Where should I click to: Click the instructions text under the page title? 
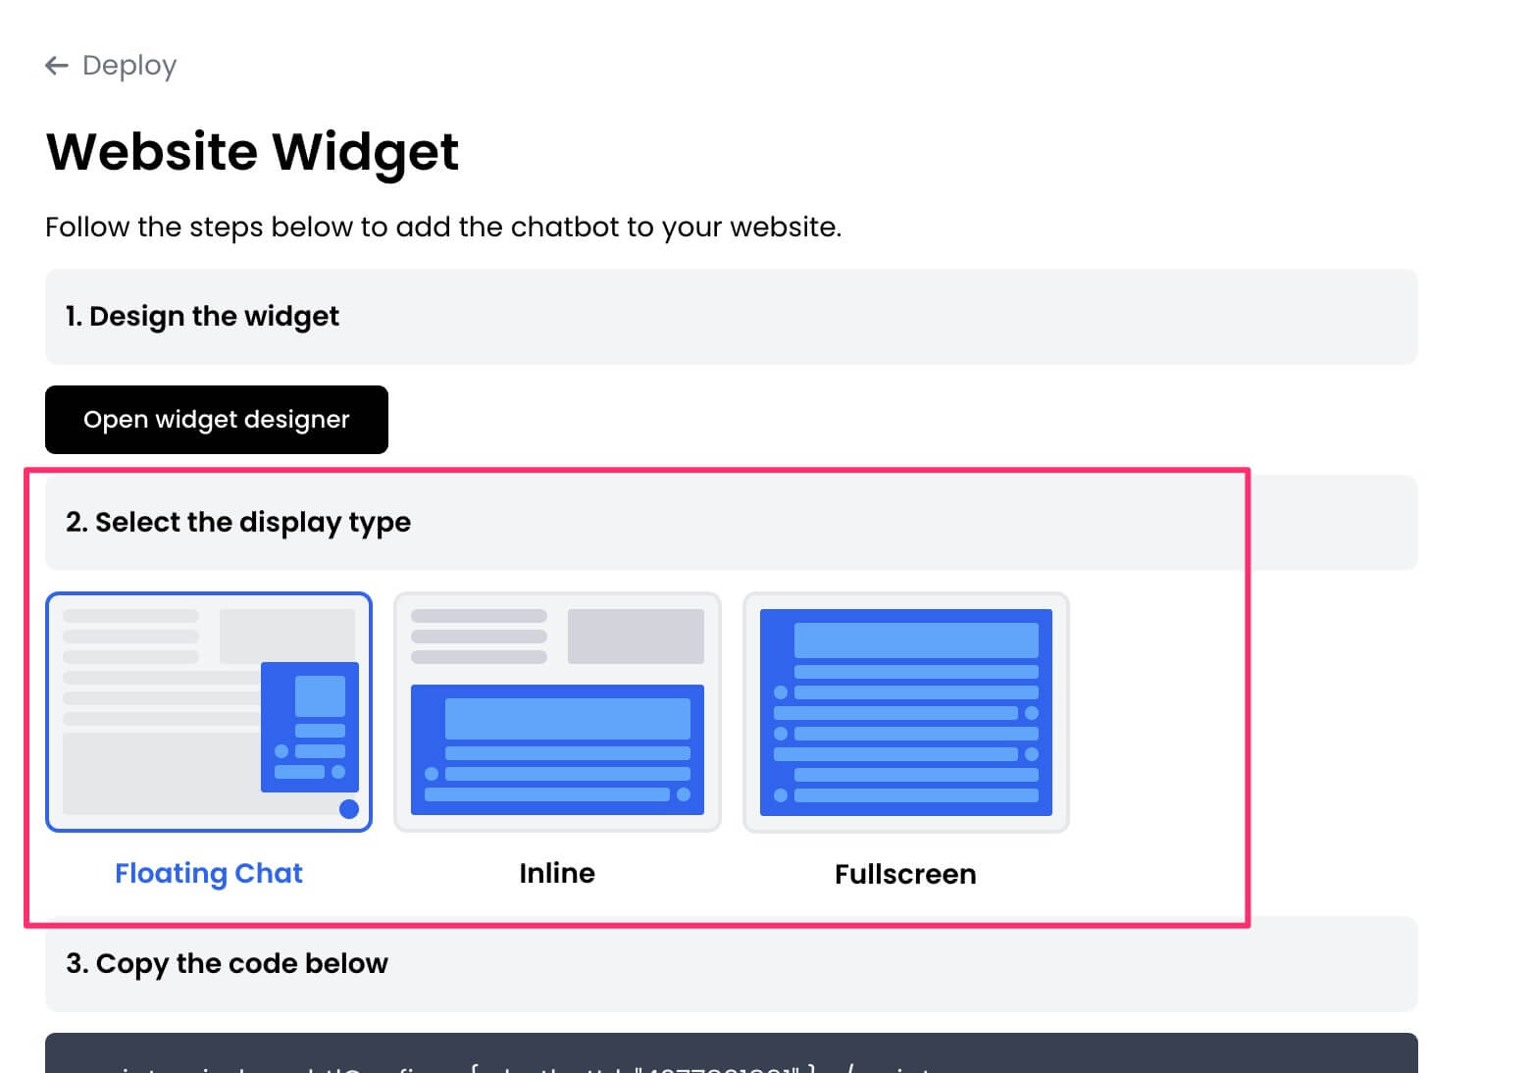(x=443, y=227)
